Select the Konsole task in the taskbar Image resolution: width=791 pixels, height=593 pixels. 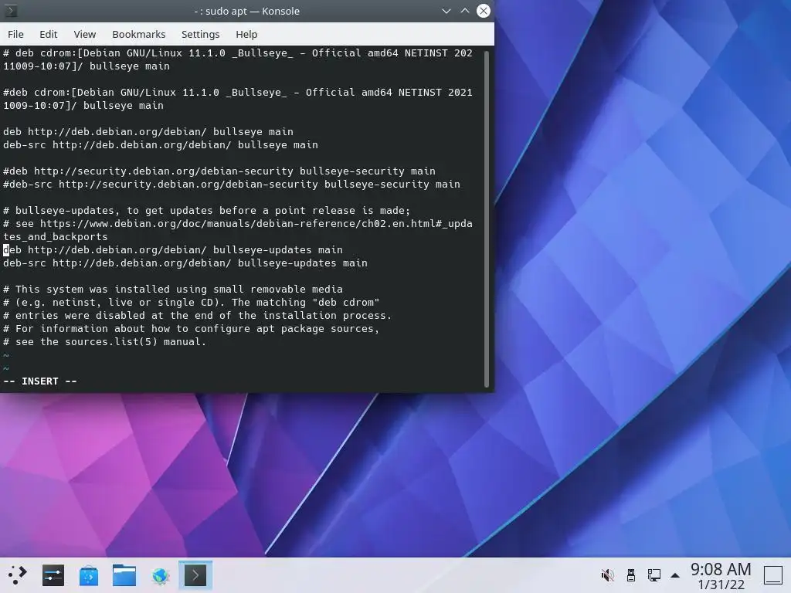pyautogui.click(x=195, y=575)
